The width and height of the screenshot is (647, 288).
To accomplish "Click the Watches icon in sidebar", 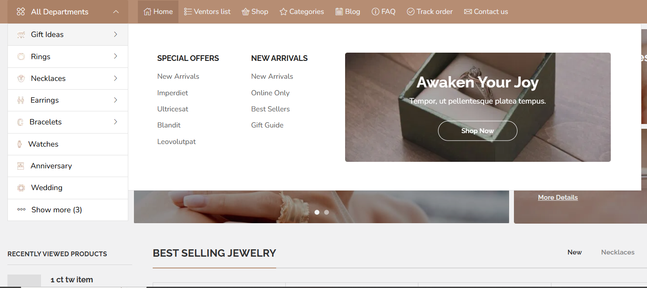I will 20,144.
